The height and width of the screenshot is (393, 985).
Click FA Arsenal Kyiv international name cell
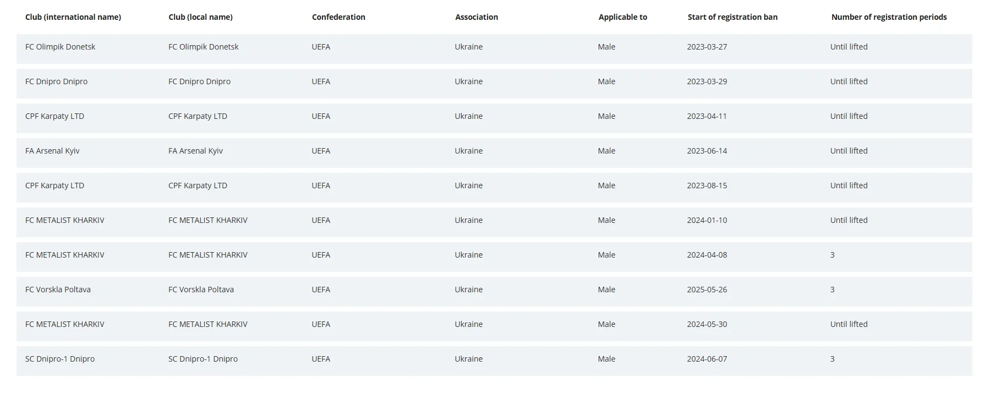52,151
